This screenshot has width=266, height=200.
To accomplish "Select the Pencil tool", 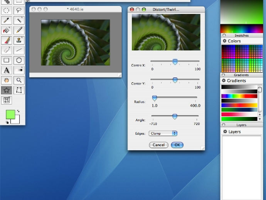I will click(19, 30).
